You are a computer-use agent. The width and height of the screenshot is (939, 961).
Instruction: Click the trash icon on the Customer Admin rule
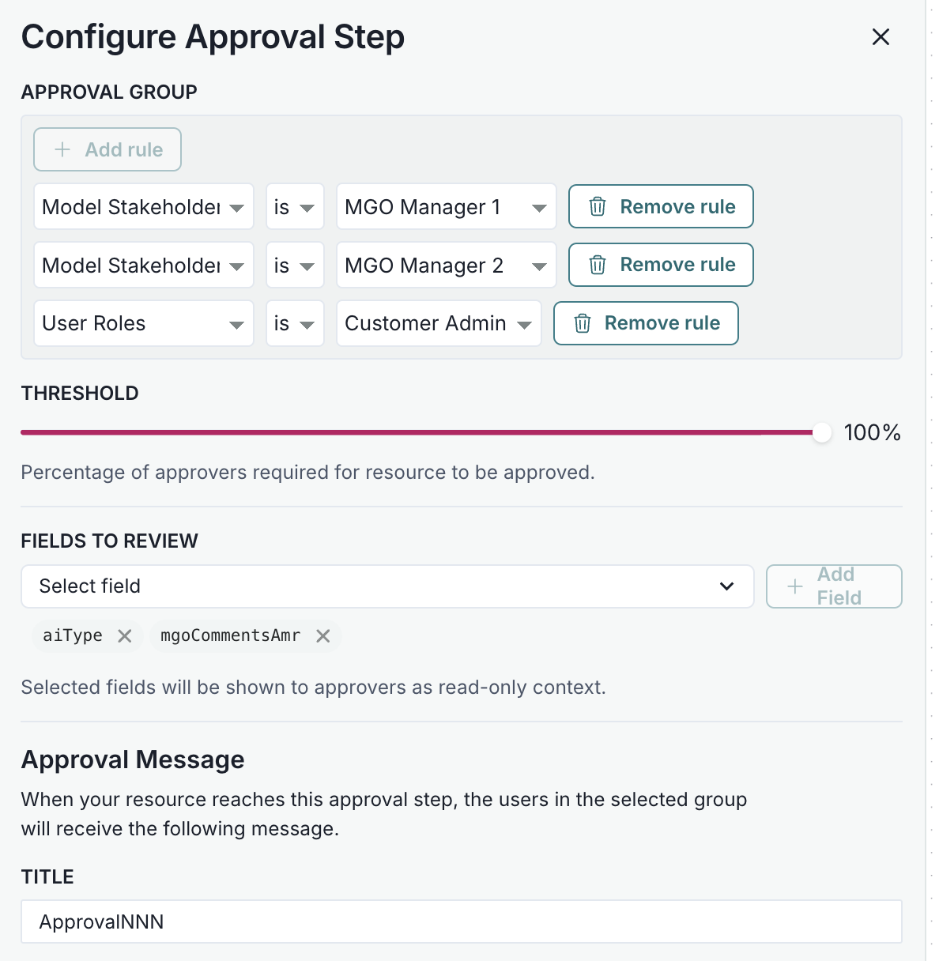[583, 323]
